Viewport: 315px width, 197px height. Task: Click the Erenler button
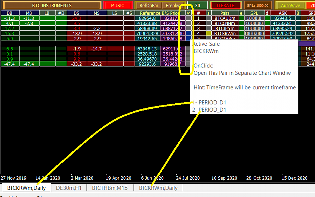173,5
